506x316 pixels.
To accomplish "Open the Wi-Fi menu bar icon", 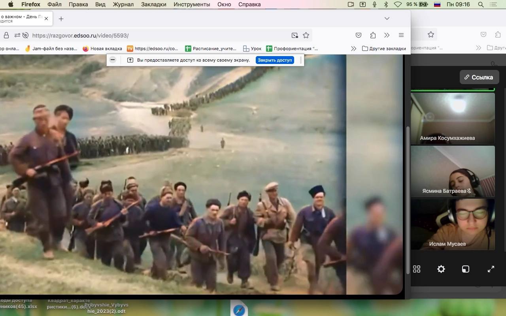I will 398,4.
